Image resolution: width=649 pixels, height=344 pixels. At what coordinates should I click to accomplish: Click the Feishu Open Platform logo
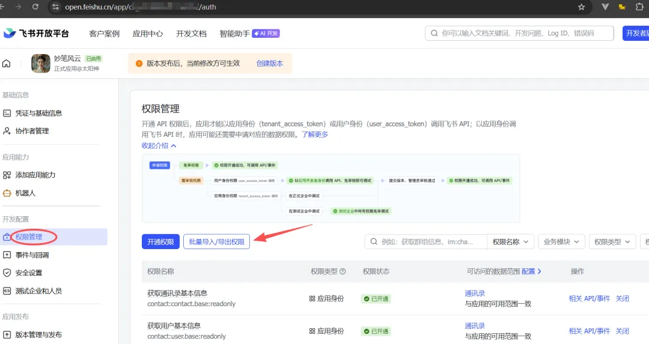tap(36, 33)
